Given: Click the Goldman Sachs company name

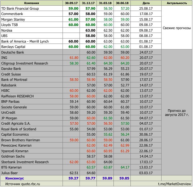Looking at the screenshot, I should (x=13, y=157).
